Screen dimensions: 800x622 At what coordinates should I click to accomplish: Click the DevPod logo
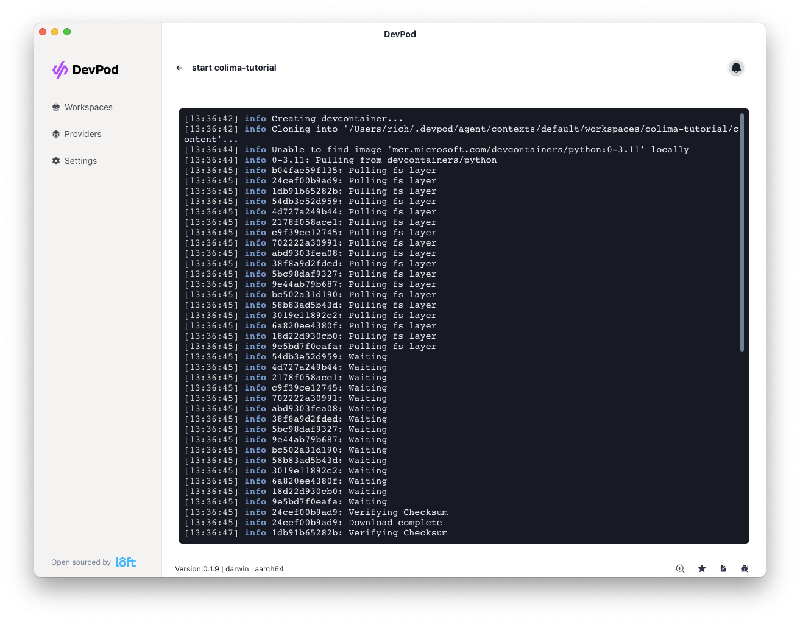tap(85, 70)
